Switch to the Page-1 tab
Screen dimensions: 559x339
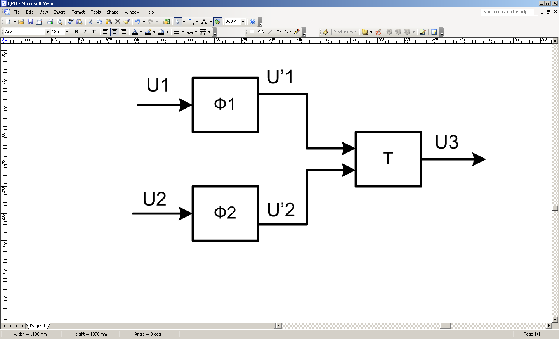click(38, 326)
